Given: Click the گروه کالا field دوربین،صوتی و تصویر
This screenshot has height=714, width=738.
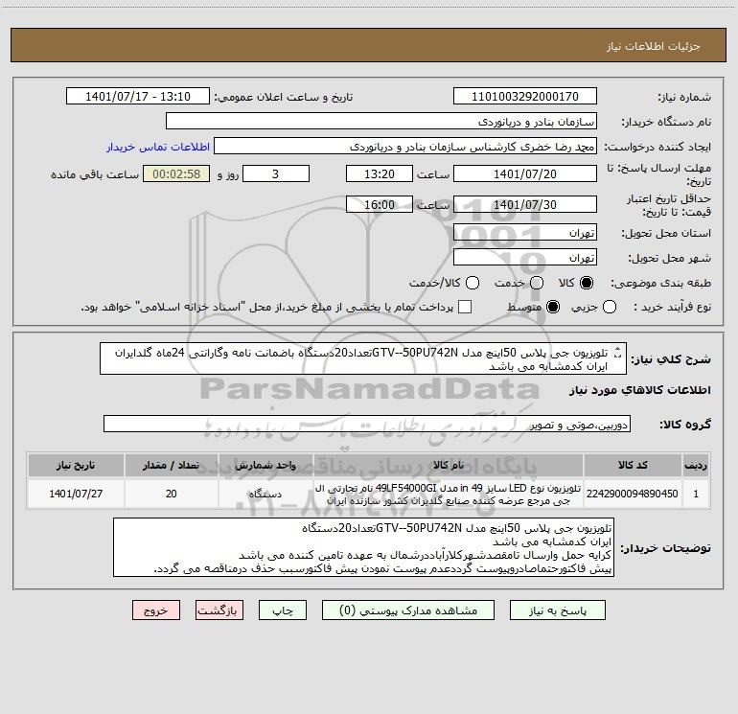Looking at the screenshot, I should click(x=367, y=424).
